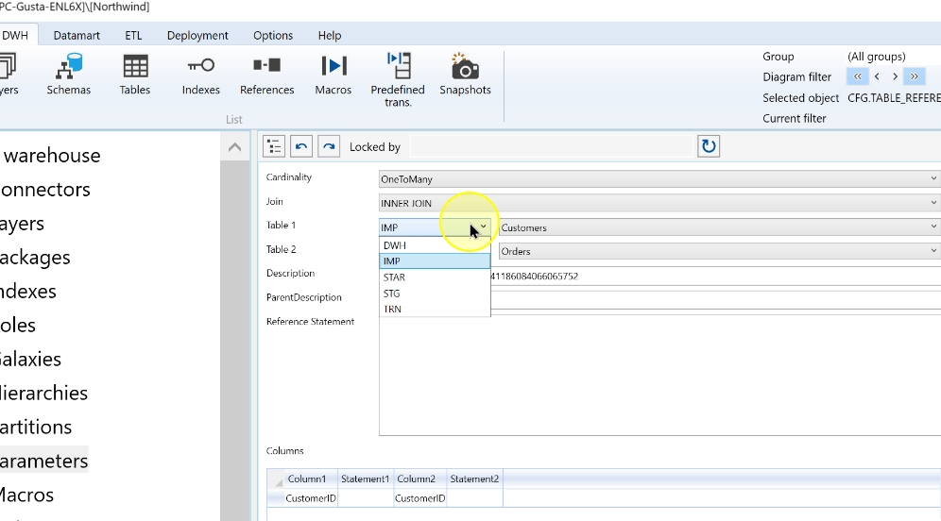Image resolution: width=941 pixels, height=521 pixels.
Task: Select CustomerID cell under Column2
Action: [x=420, y=498]
